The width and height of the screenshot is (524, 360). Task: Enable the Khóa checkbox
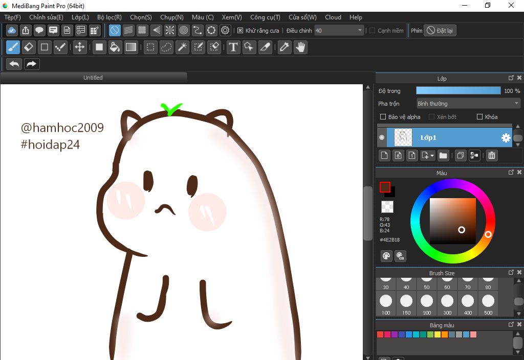(479, 116)
